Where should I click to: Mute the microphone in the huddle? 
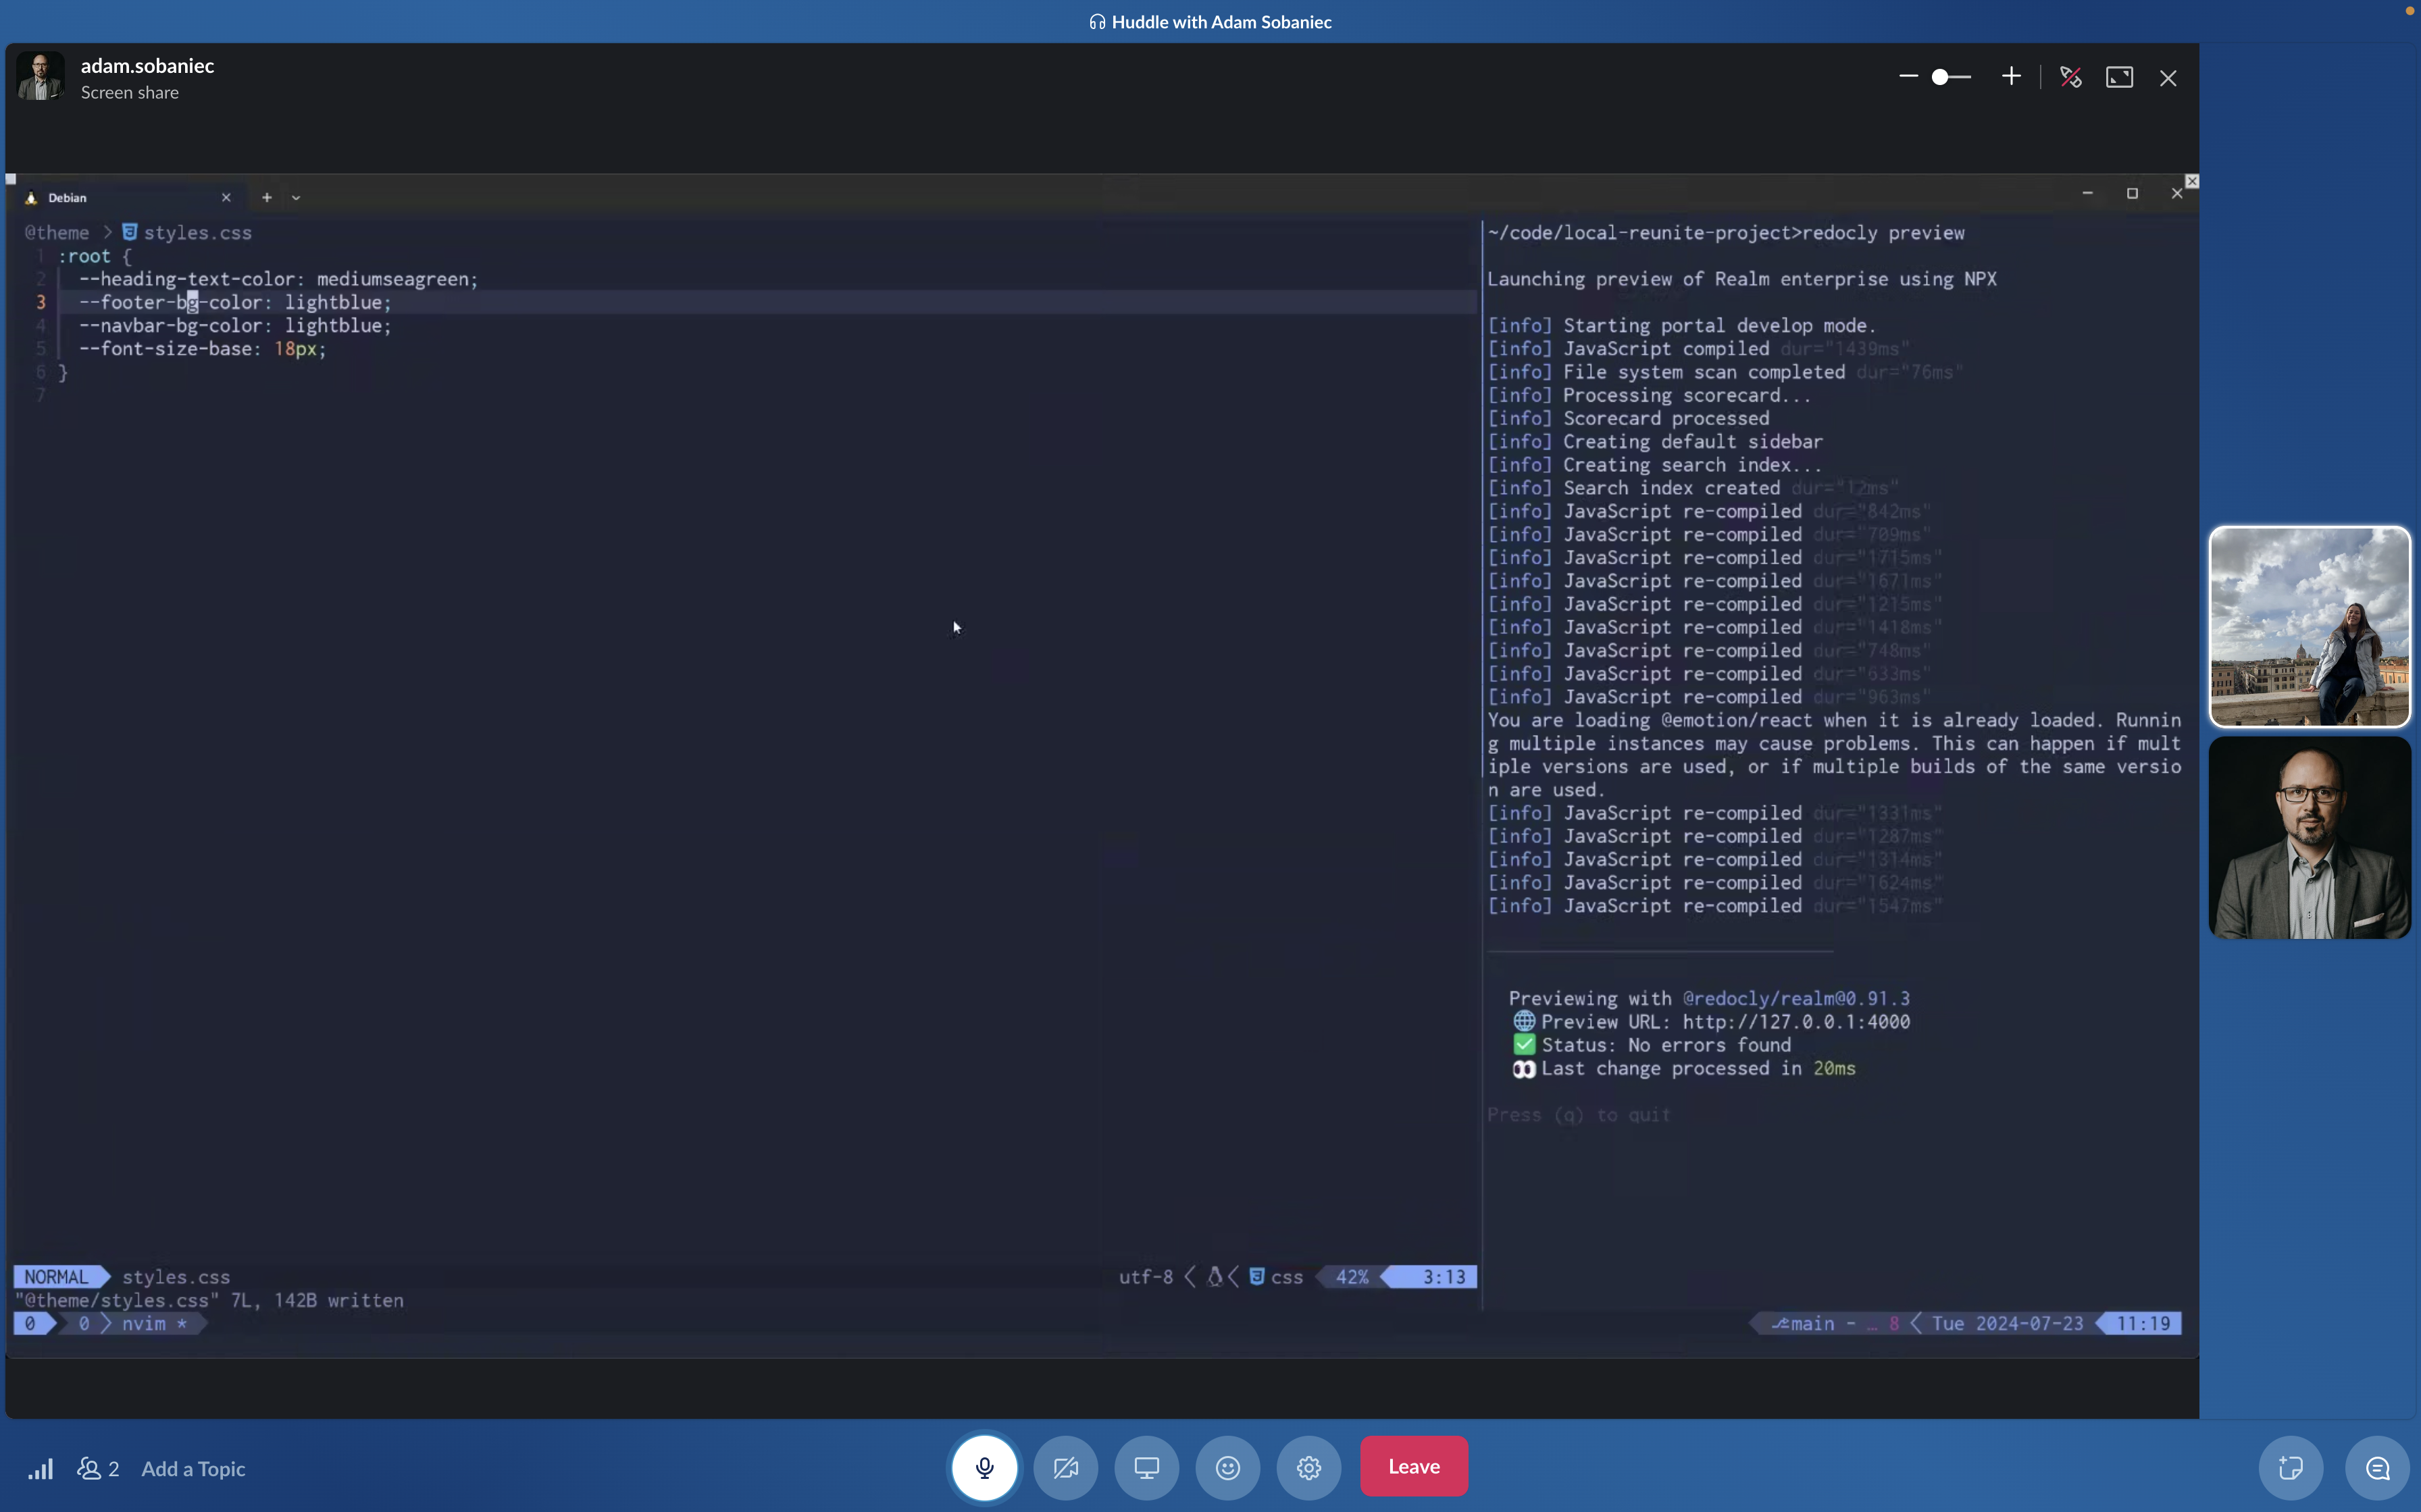pos(984,1467)
